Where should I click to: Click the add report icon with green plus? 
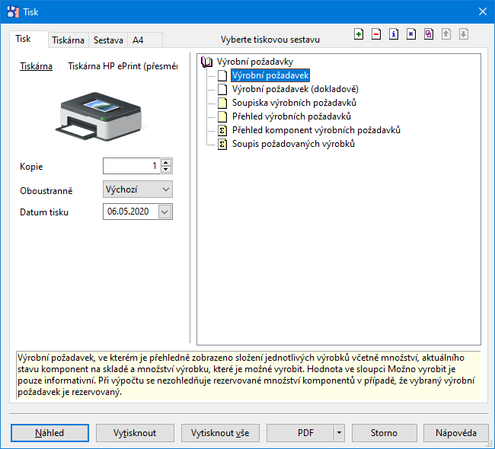click(359, 33)
